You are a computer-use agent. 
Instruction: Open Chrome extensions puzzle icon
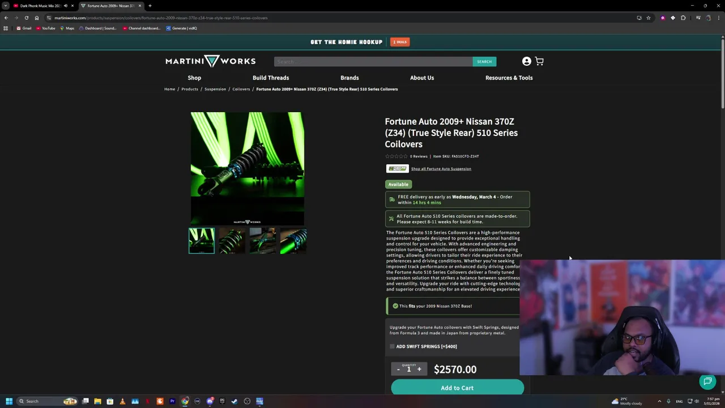[683, 18]
